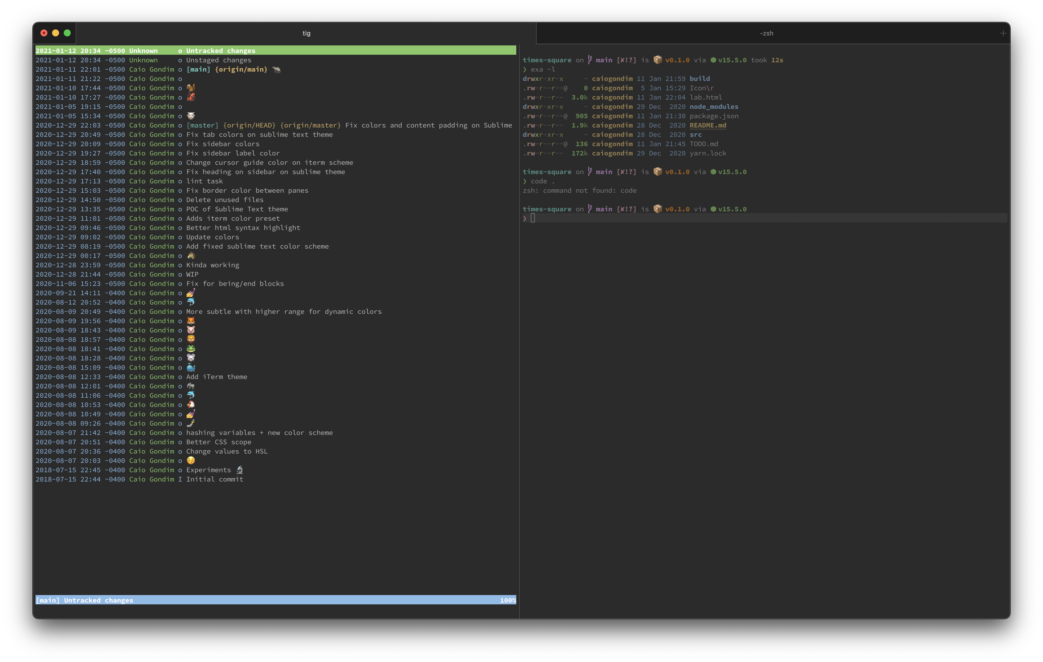
Task: Click the cow face emoji commit
Action: tap(191, 116)
